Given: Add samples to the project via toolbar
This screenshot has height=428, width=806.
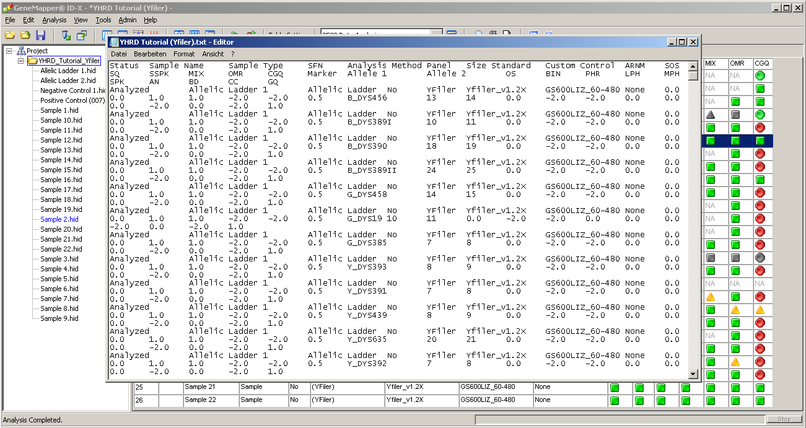Looking at the screenshot, I should point(66,35).
